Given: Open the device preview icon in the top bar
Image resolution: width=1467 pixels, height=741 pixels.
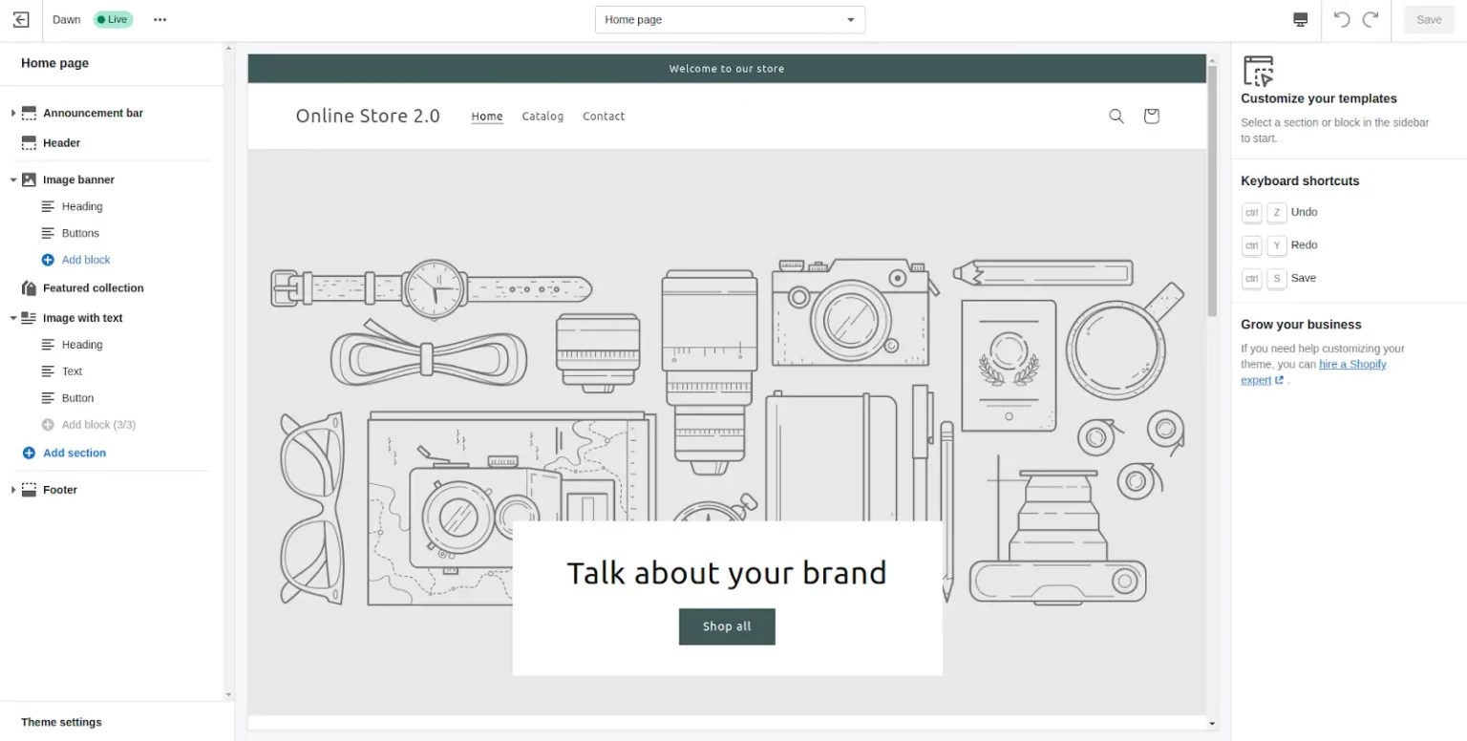Looking at the screenshot, I should click(x=1301, y=19).
